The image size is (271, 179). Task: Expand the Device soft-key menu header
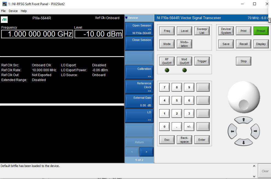point(139,18)
